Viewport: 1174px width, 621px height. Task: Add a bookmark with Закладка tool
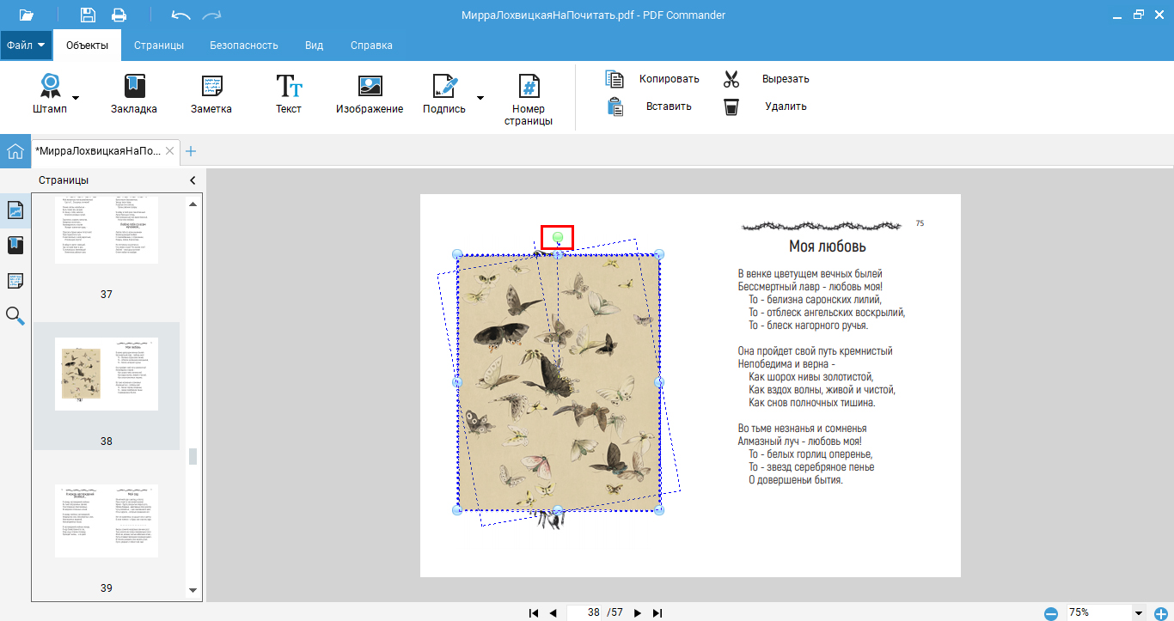point(134,94)
